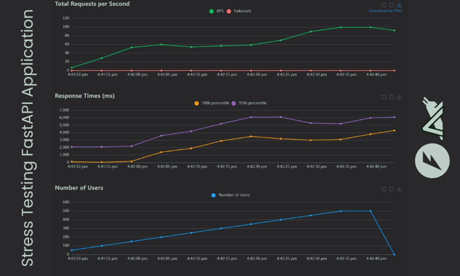Click the peak 500-user point at 4:42:35 pm
This screenshot has height=276, width=460.
click(x=340, y=211)
